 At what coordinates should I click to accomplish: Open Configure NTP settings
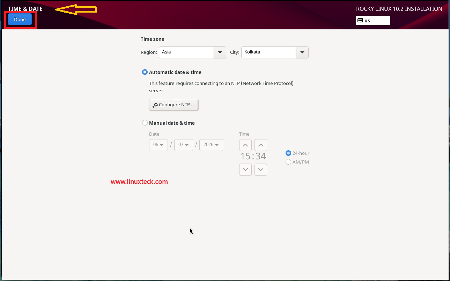[174, 105]
